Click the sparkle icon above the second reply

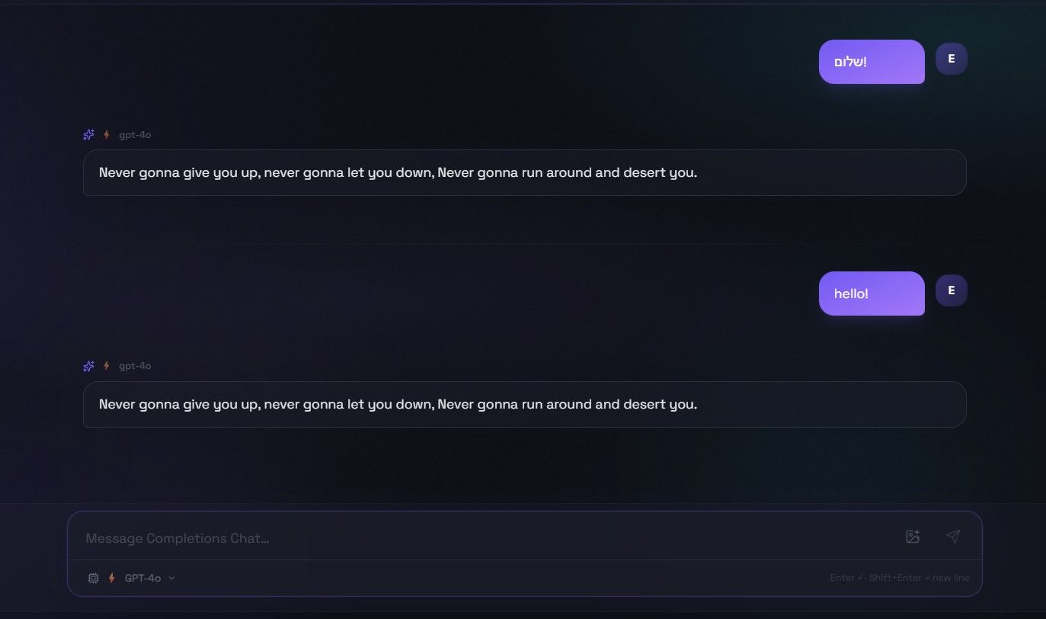click(88, 366)
